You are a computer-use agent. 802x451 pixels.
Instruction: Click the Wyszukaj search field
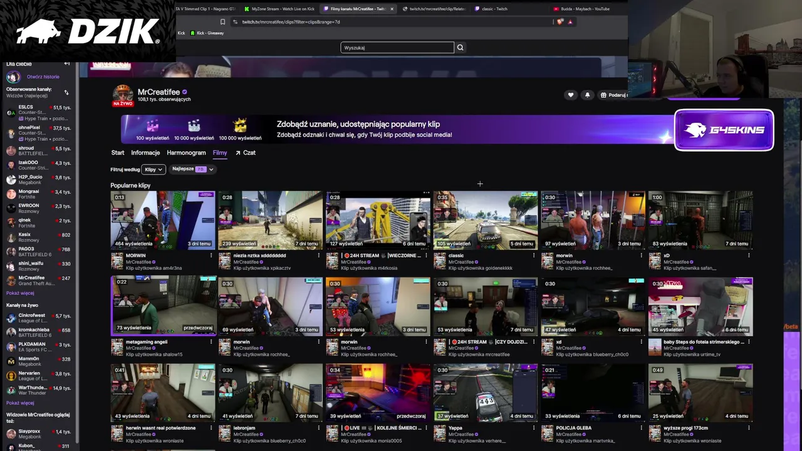coord(397,48)
